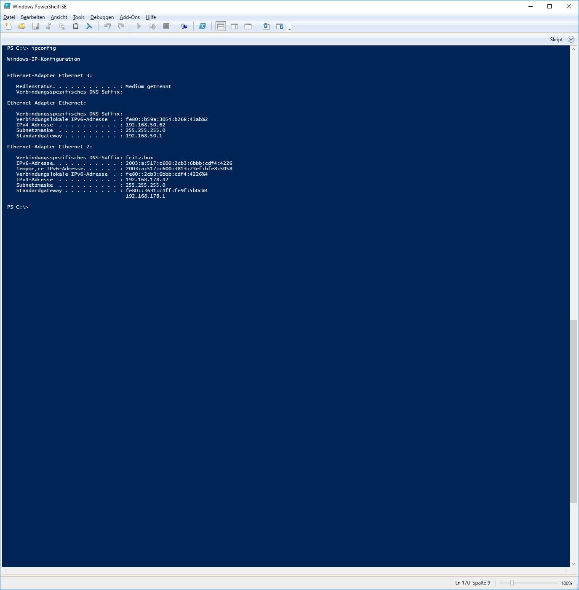The image size is (579, 590).
Task: Click the Skript label
Action: (556, 40)
